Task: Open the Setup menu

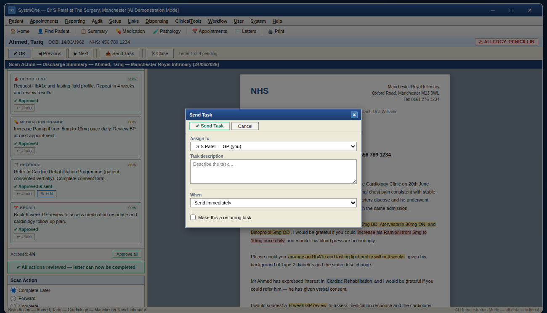Action: click(115, 21)
